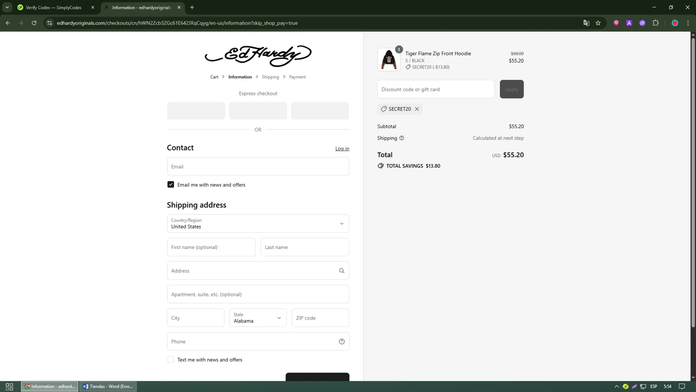
Task: Click the Tiger Flame Zip Front Hoodie title
Action: (438, 53)
